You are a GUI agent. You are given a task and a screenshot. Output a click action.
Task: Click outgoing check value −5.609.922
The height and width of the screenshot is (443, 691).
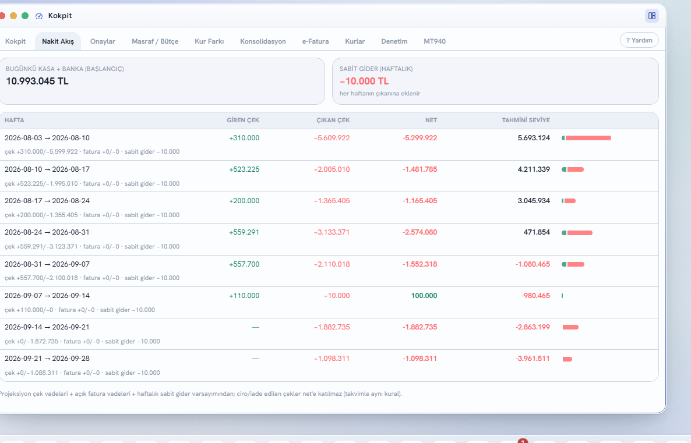[x=332, y=138]
